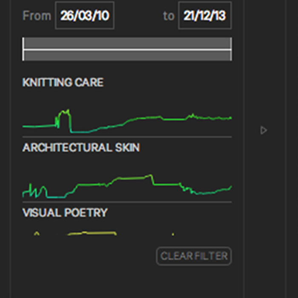Image resolution: width=298 pixels, height=298 pixels.
Task: Select the ARCHITECTURAL SKIN topic heading
Action: [81, 148]
